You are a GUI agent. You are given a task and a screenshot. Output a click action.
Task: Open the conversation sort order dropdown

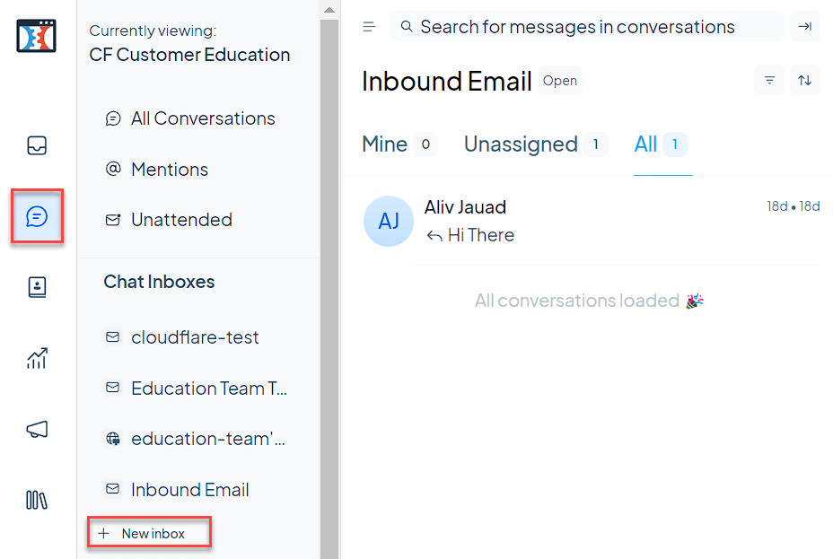804,80
